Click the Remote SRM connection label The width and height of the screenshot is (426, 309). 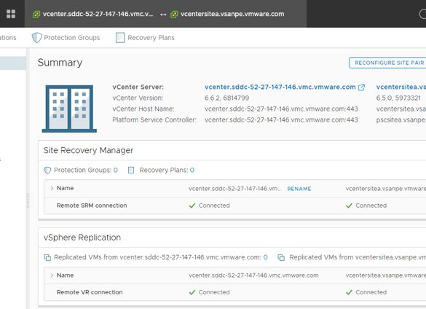(x=92, y=206)
